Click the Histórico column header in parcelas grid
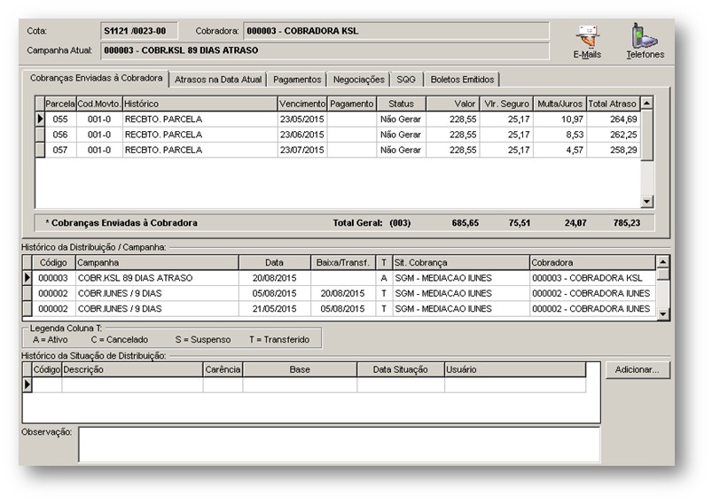The height and width of the screenshot is (503, 712). pyautogui.click(x=200, y=104)
